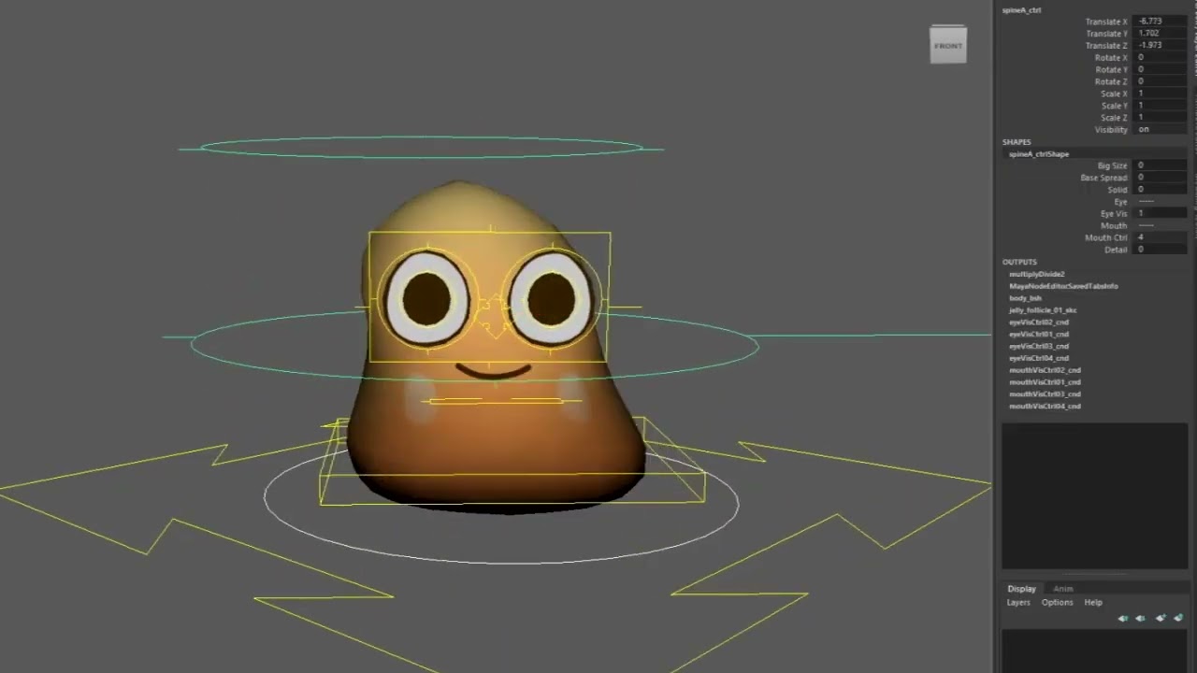This screenshot has height=673, width=1197.
Task: Click the character's right eye in viewport
Action: click(551, 299)
